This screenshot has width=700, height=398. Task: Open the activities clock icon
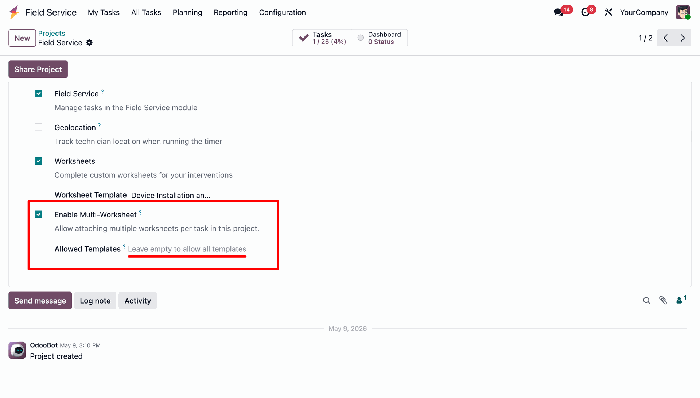coord(585,12)
